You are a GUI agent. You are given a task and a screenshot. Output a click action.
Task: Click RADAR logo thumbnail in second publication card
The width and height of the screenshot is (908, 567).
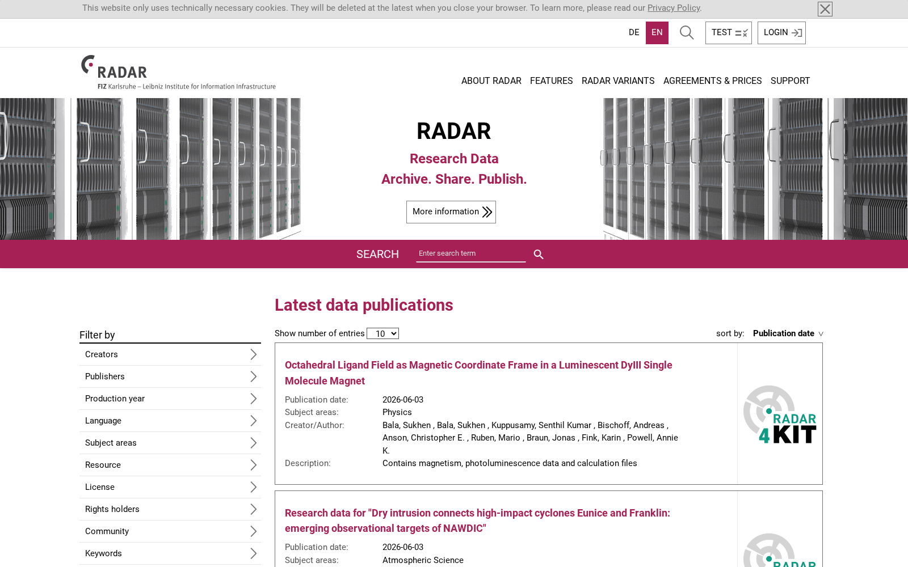(780, 550)
